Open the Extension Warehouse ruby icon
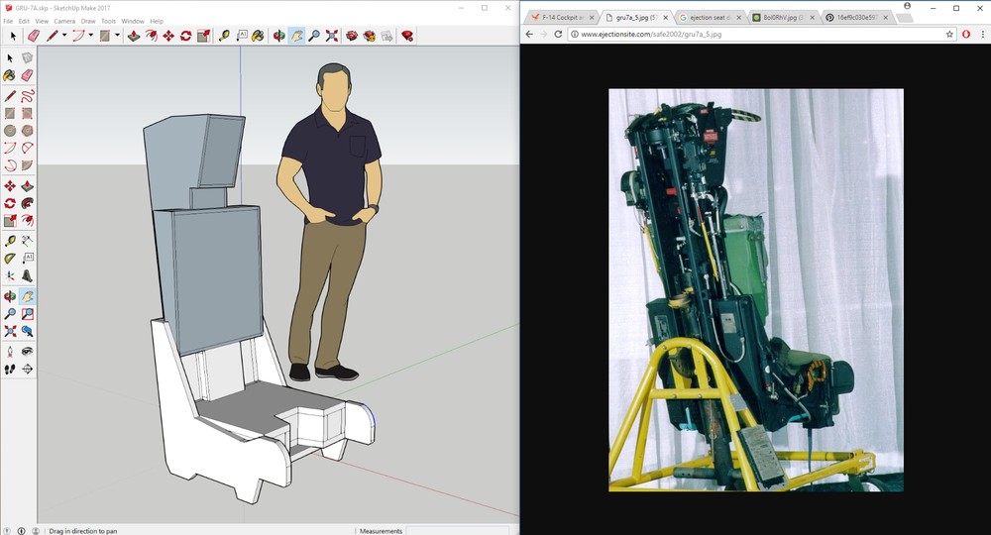 point(406,36)
